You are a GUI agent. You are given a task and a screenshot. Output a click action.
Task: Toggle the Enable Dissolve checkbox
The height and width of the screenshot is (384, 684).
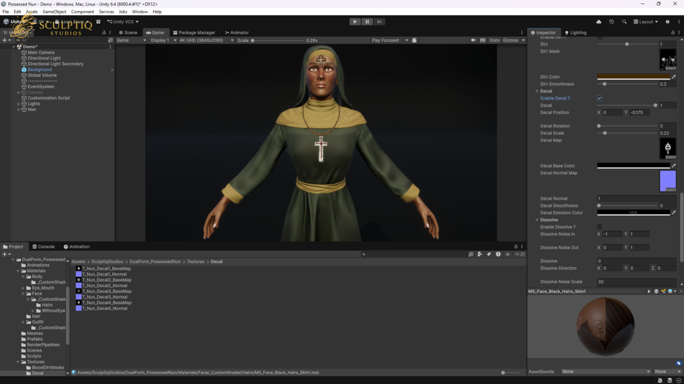(x=600, y=227)
